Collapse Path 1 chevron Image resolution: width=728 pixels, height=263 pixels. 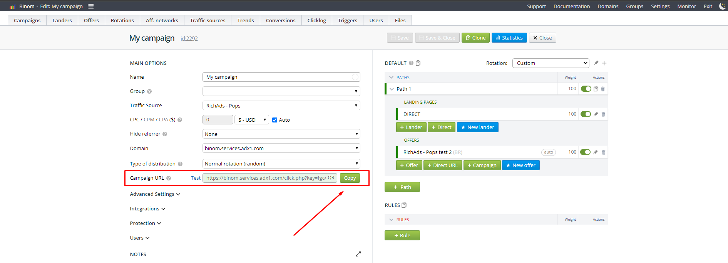[x=392, y=89]
